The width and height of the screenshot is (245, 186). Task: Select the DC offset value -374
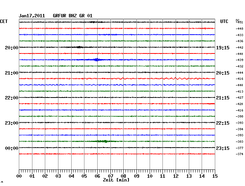pos(239,154)
